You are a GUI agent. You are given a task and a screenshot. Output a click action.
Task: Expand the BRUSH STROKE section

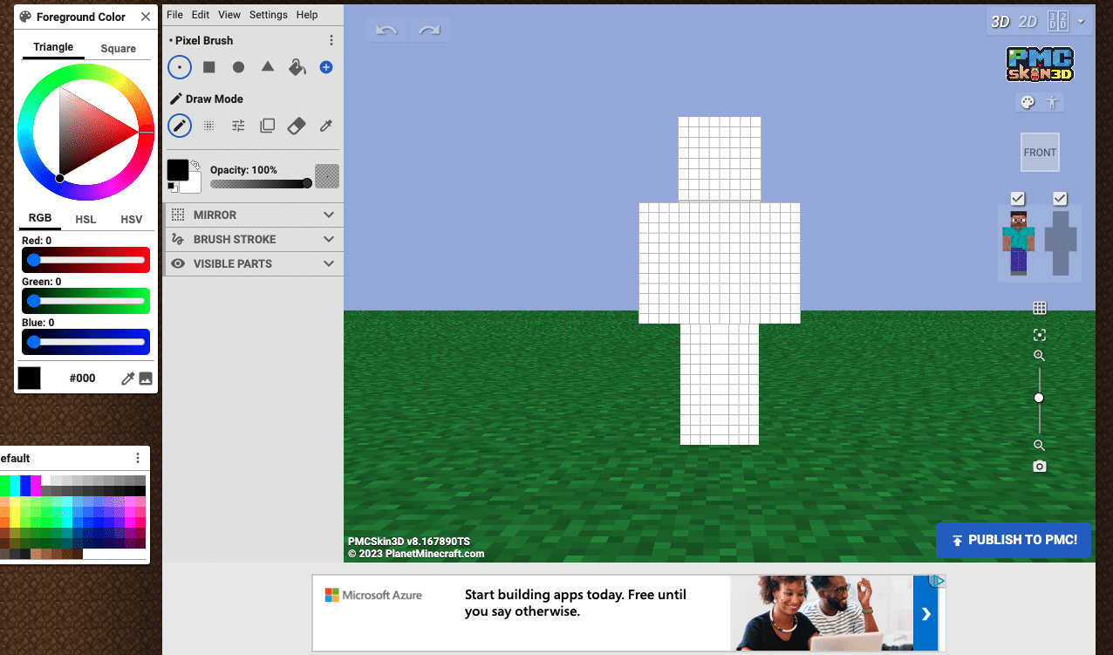pyautogui.click(x=253, y=239)
